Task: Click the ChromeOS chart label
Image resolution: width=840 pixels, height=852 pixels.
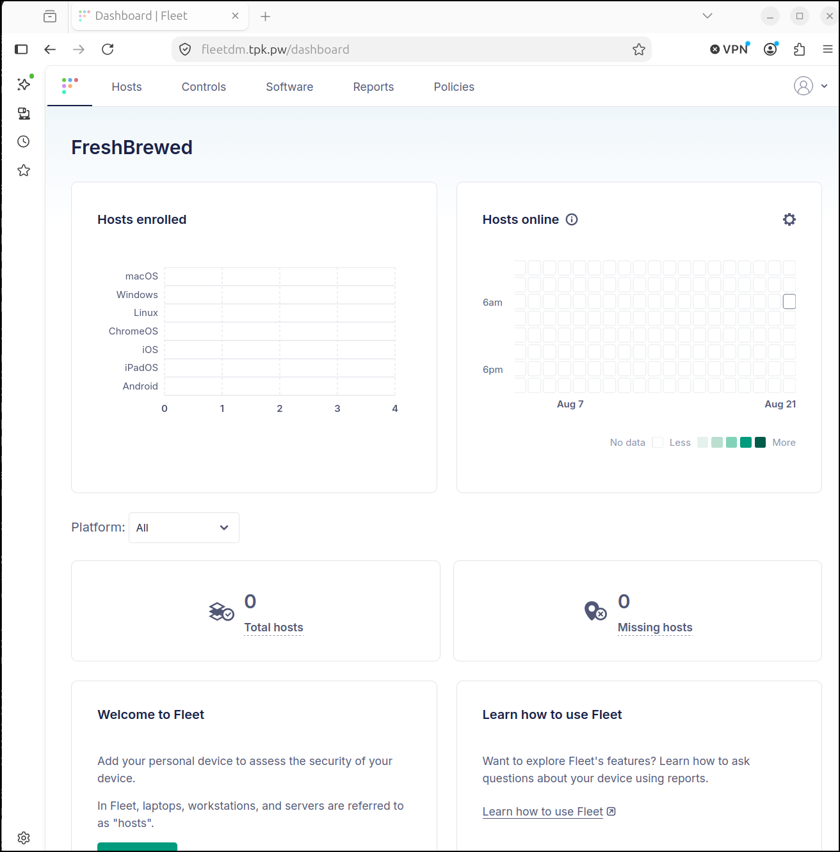Action: (x=133, y=331)
